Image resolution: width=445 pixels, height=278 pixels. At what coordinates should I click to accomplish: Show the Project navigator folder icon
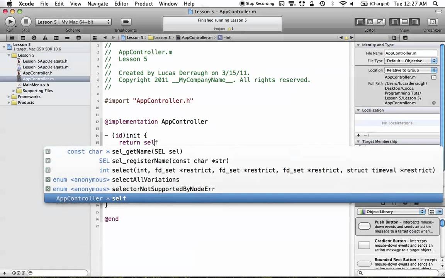click(x=12, y=38)
